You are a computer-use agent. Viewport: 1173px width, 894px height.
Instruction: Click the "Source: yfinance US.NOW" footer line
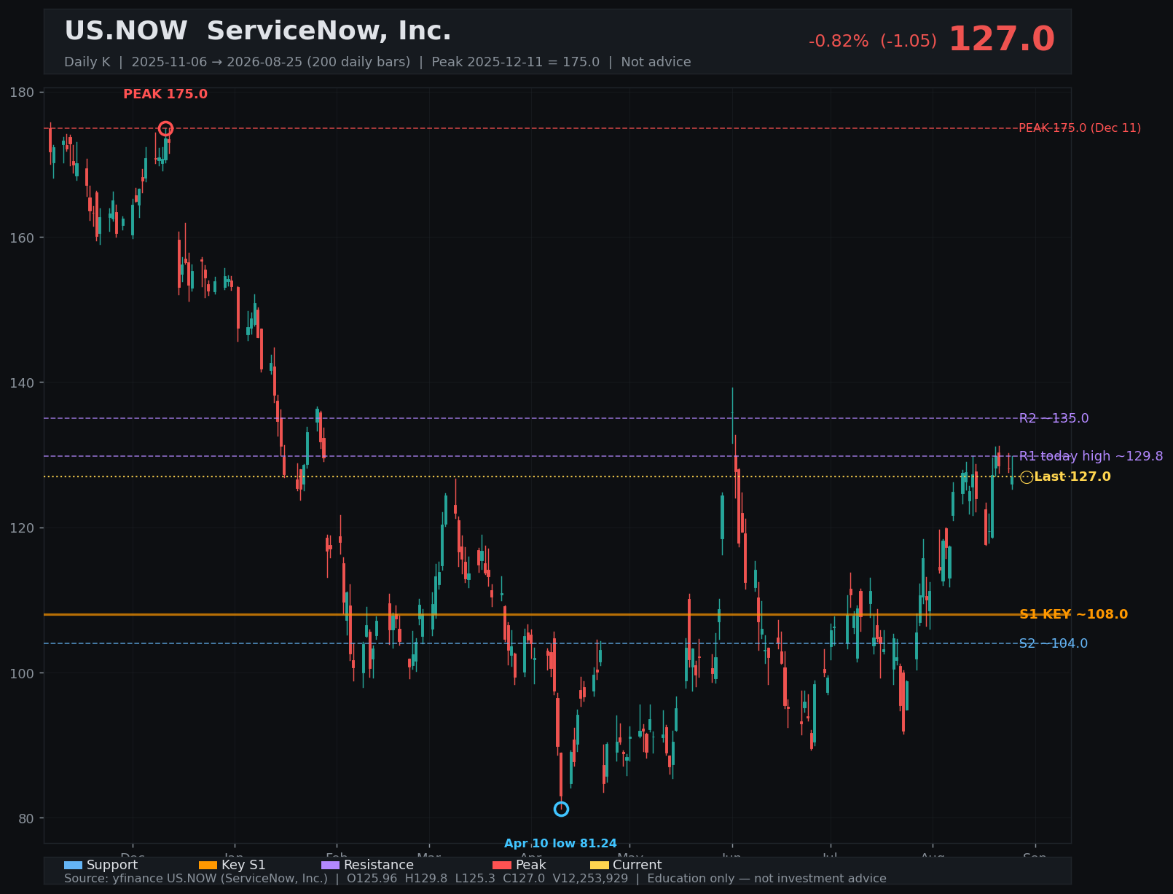[475, 879]
